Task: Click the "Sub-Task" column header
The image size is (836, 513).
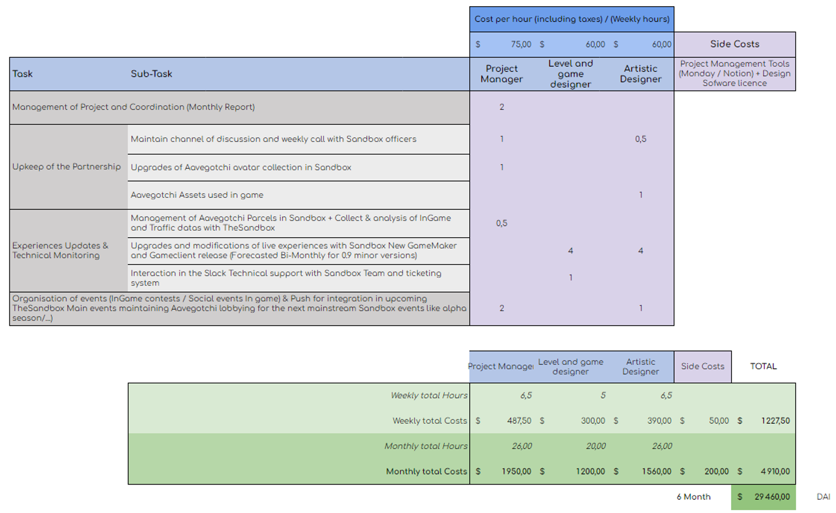Action: pyautogui.click(x=152, y=74)
